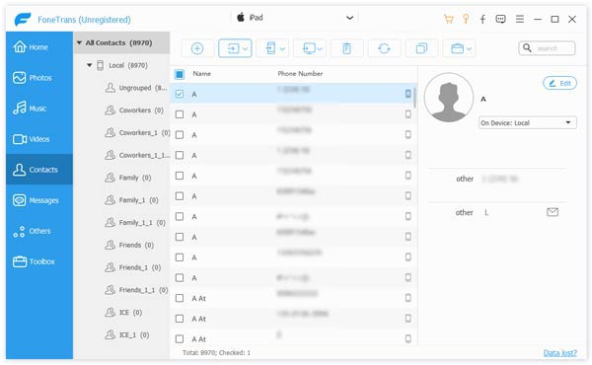Click the Edit contact button
The width and height of the screenshot is (592, 365).
pyautogui.click(x=559, y=83)
